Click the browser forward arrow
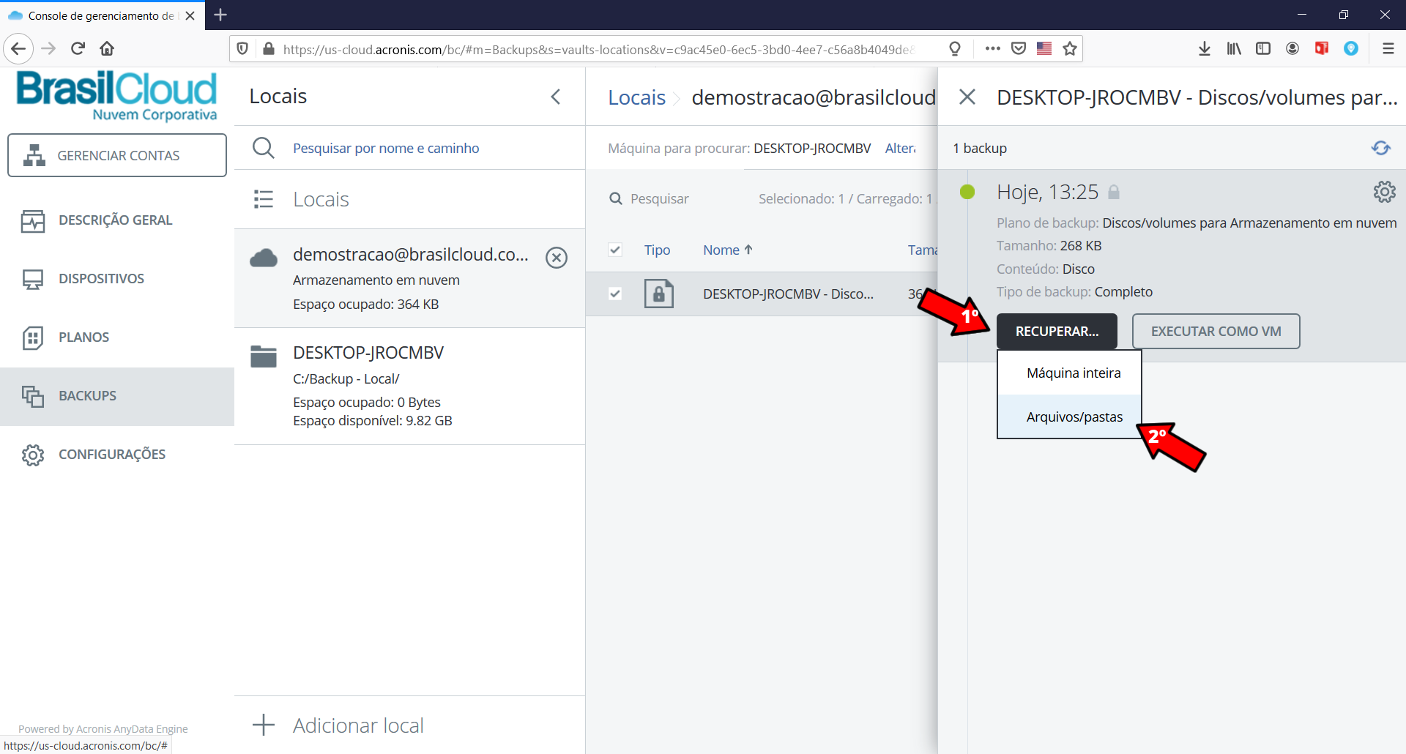Screen dimensions: 1406x754 [x=48, y=49]
